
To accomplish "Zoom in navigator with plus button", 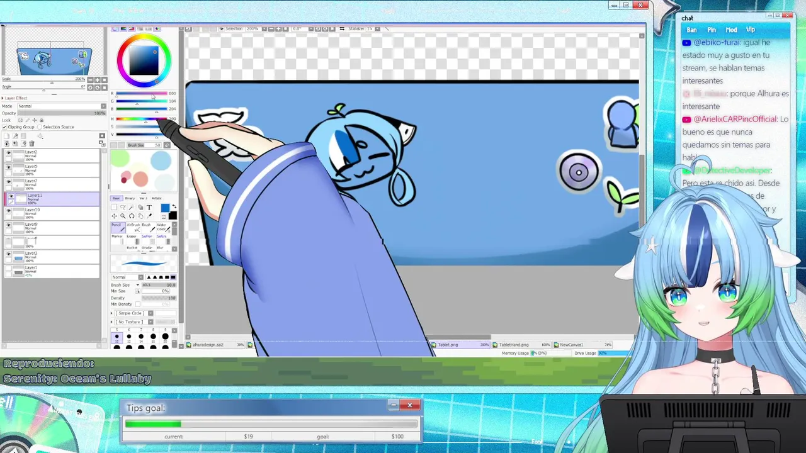I will [97, 80].
